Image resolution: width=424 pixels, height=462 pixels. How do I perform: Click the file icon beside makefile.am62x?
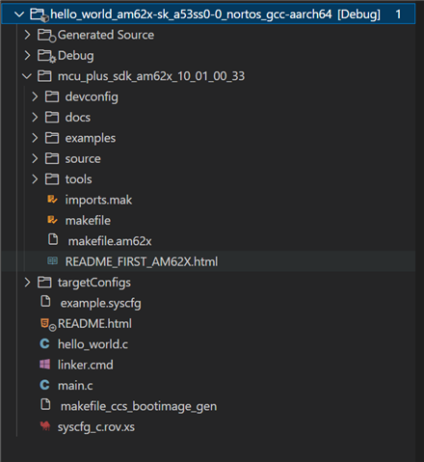(x=53, y=239)
